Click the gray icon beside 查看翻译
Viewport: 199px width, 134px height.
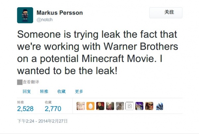point(20,82)
